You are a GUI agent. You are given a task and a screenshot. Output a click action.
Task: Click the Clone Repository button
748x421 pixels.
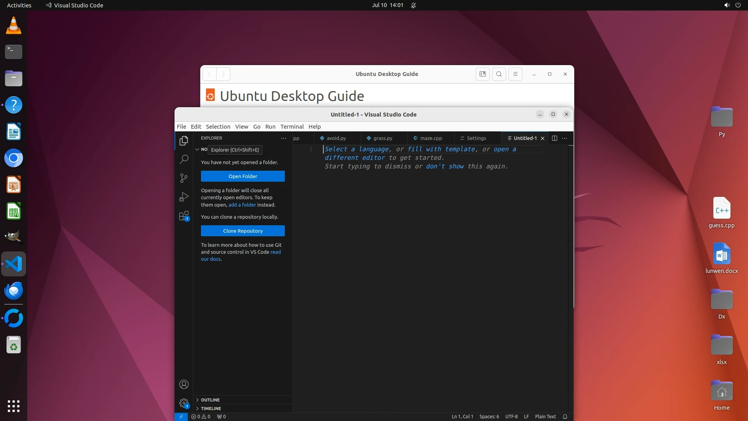243,231
